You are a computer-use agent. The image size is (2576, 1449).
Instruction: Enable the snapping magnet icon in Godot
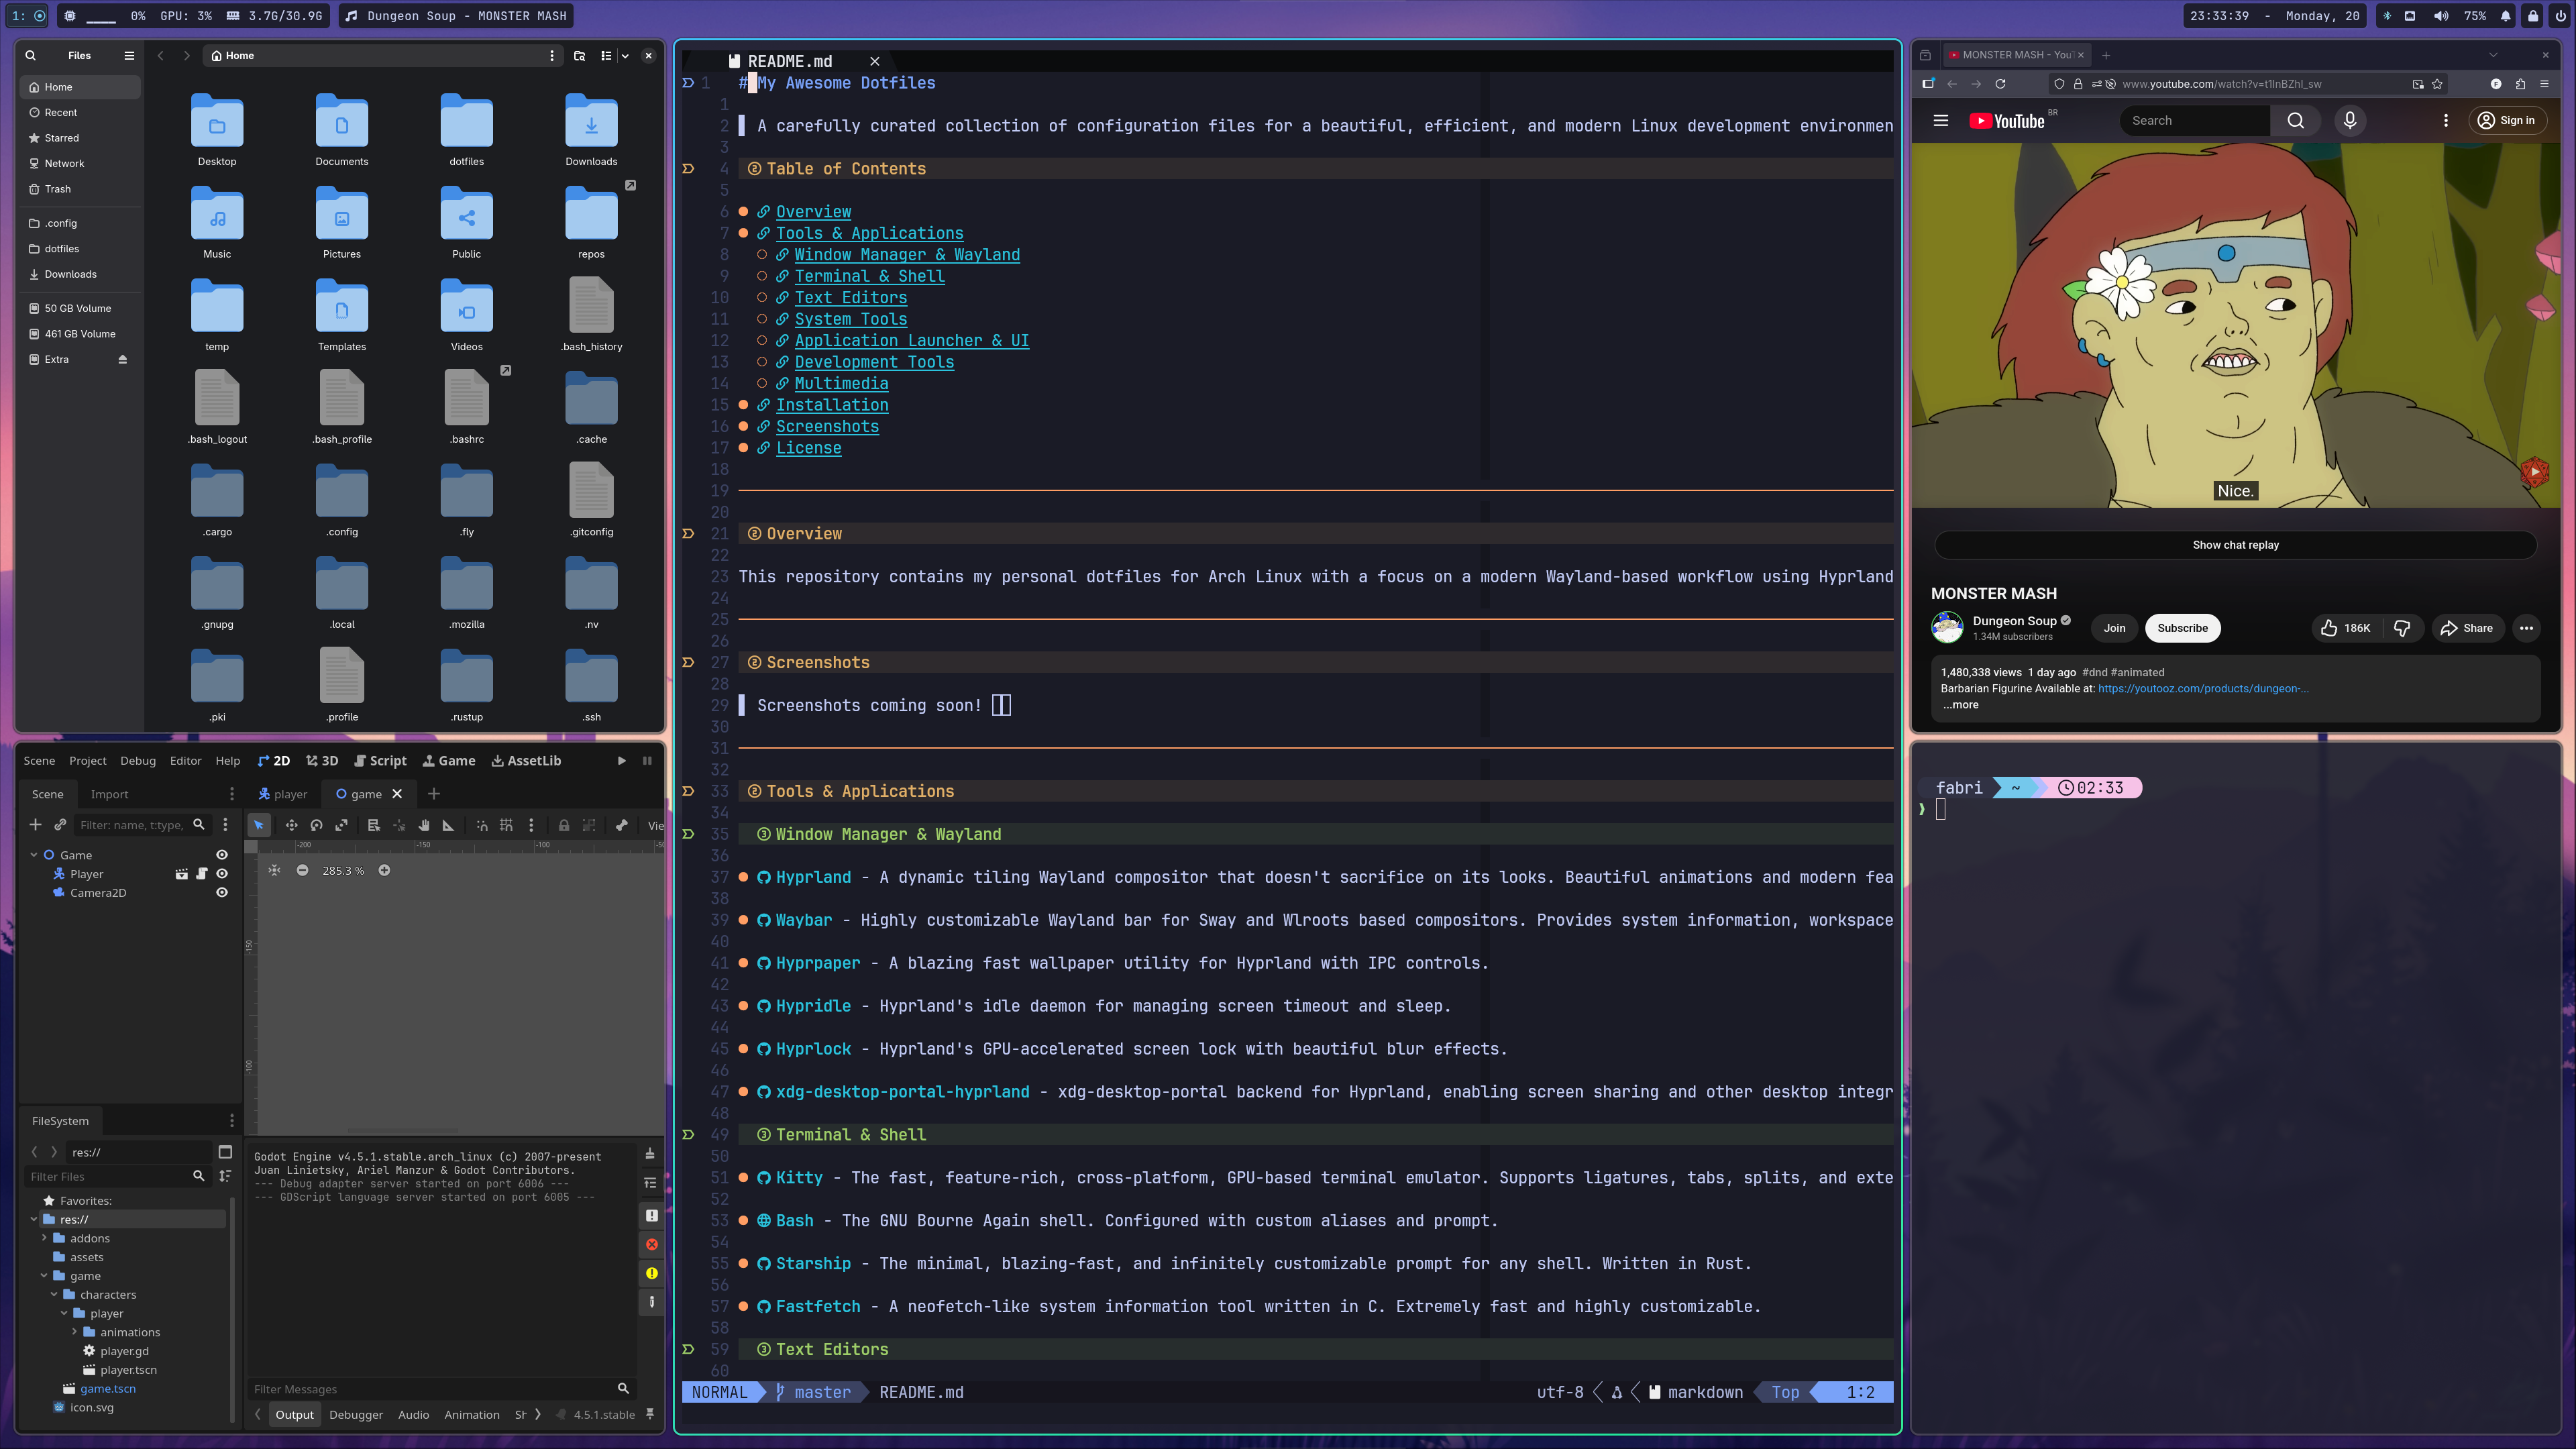[482, 825]
